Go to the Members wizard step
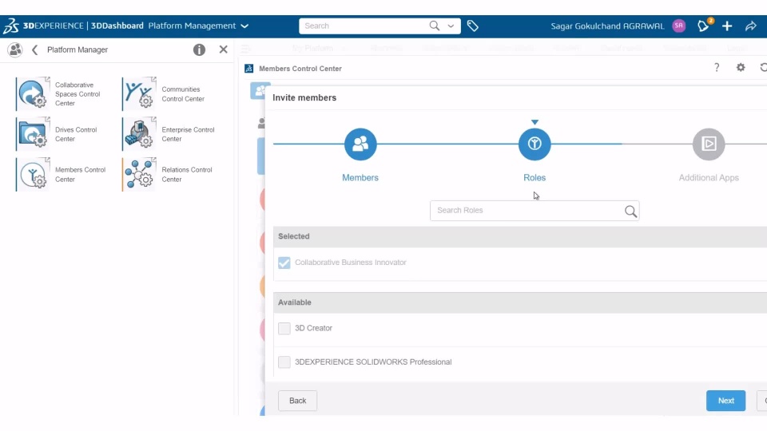 [360, 144]
